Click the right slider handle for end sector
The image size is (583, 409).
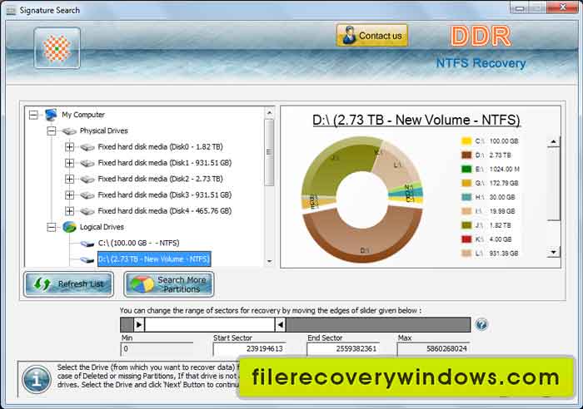(x=281, y=325)
